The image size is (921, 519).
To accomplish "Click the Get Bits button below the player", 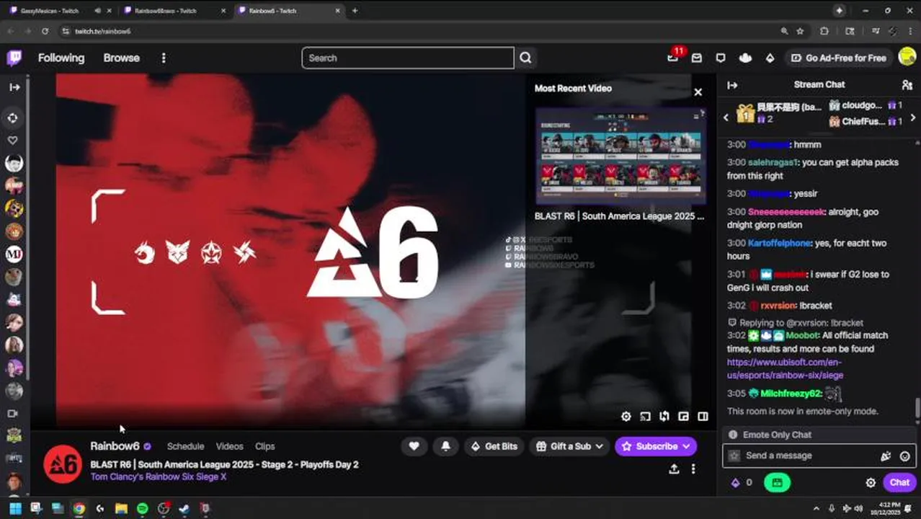I will pyautogui.click(x=494, y=446).
